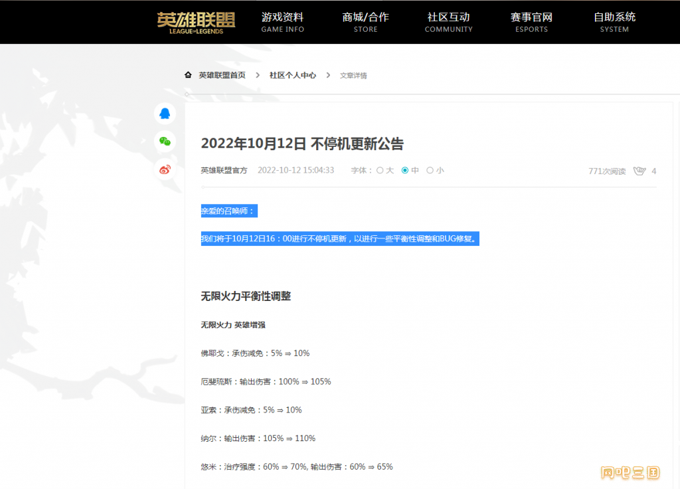This screenshot has height=489, width=680.
Task: Click the like count number 4
Action: click(x=653, y=171)
